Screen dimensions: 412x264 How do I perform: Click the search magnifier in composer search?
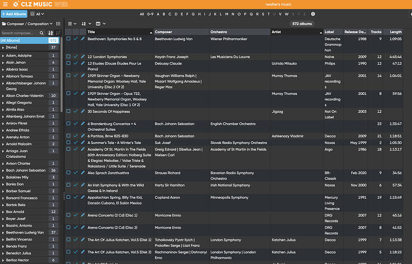coord(42,33)
